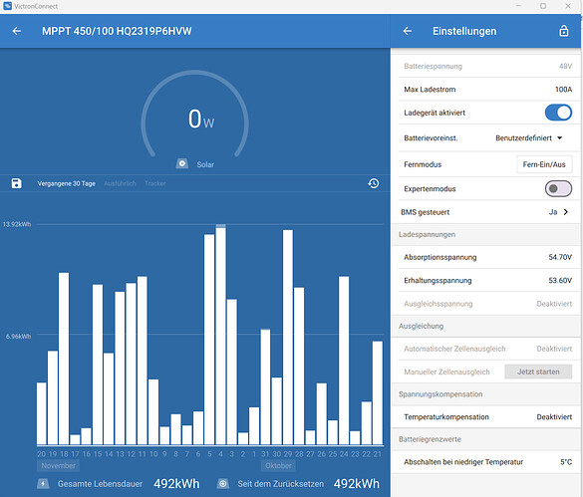Open the Fernmodus Fern-Ein/Aus selector
583x497 pixels.
coord(544,164)
